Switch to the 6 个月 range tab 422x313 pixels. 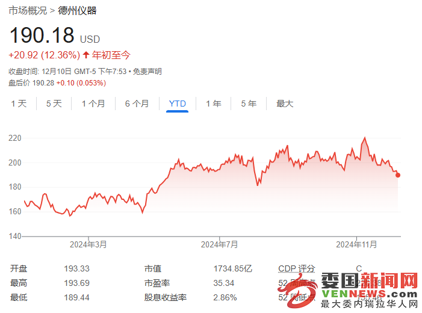tap(137, 104)
